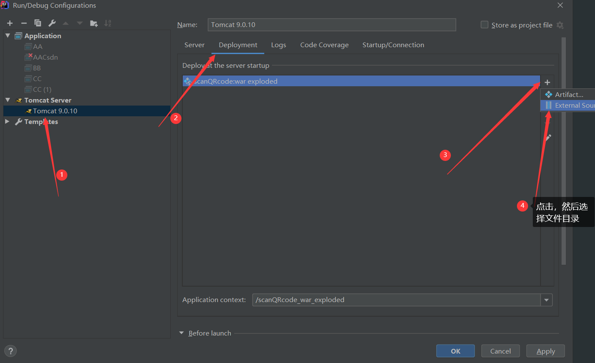Open gear settings next to Store as project file

pos(560,25)
